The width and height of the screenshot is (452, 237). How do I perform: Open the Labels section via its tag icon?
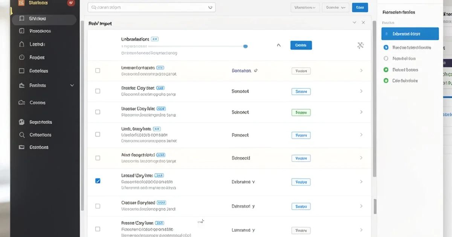23,44
